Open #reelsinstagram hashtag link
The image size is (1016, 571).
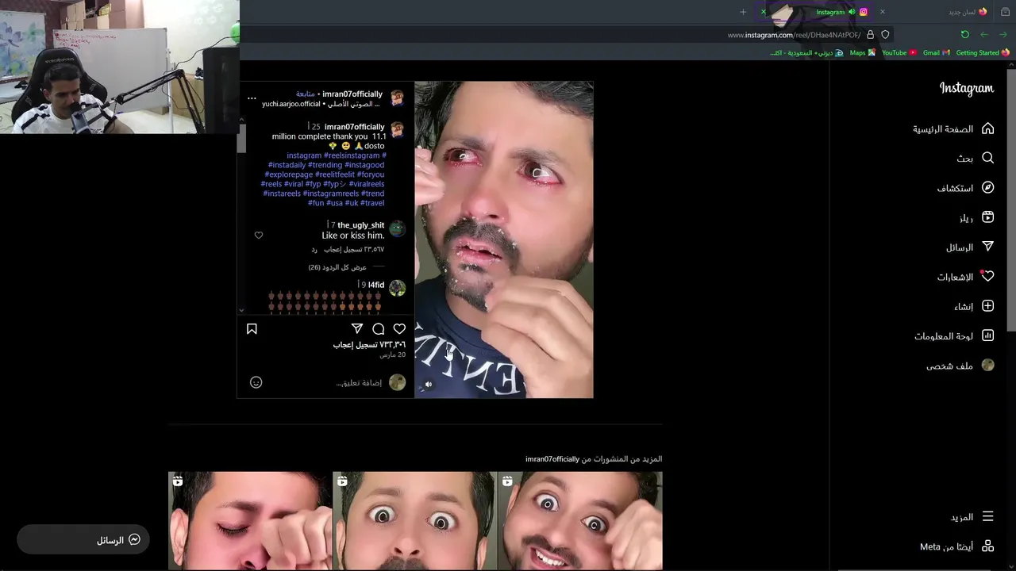[352, 155]
